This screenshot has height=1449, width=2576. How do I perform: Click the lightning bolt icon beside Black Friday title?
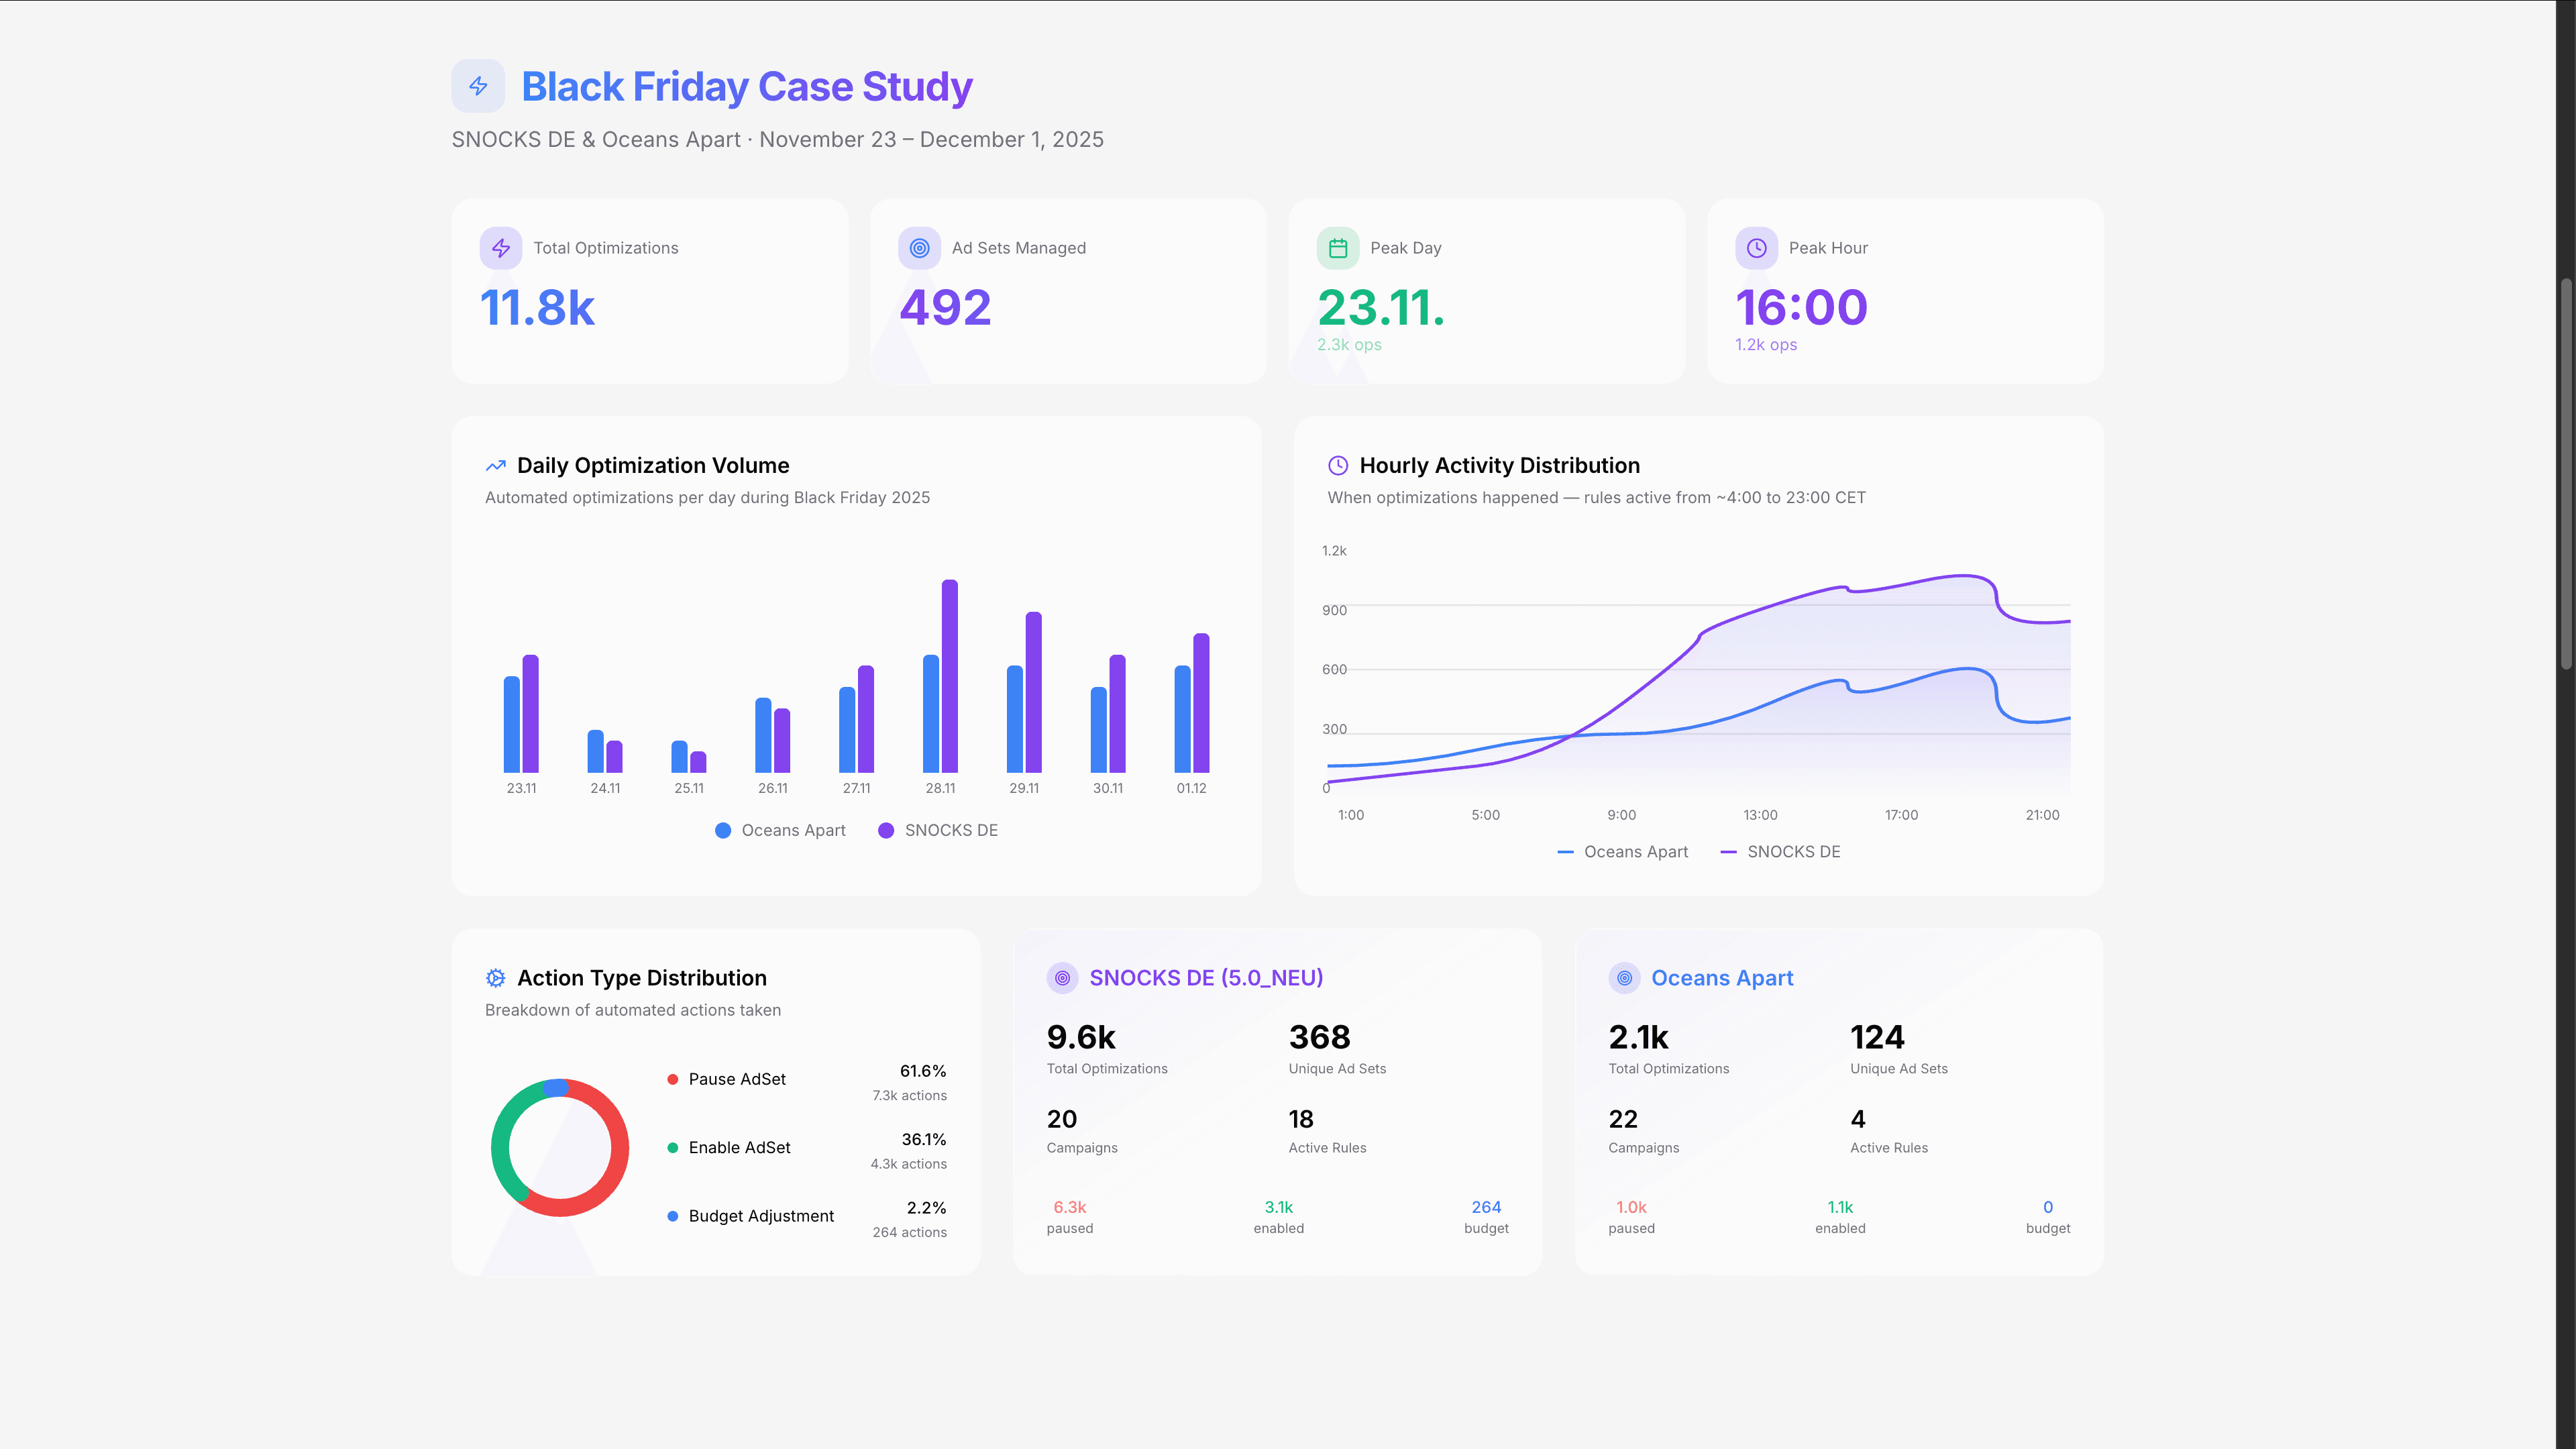478,86
